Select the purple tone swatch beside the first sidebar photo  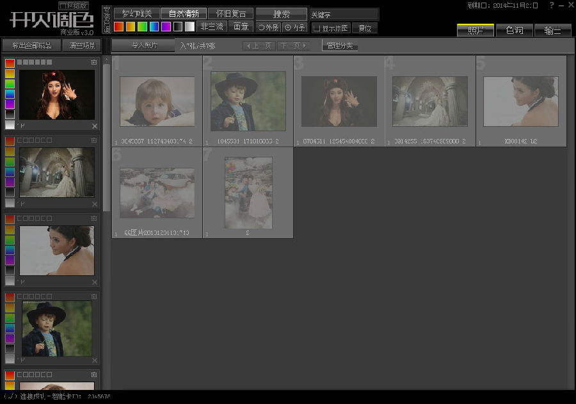point(10,104)
